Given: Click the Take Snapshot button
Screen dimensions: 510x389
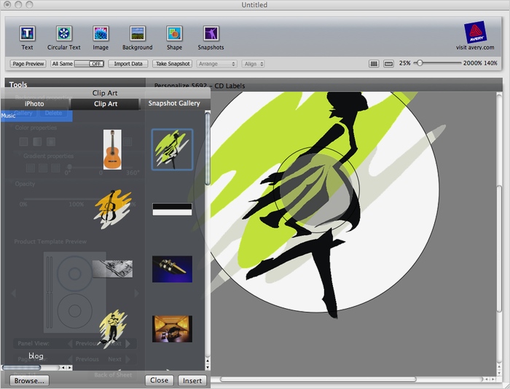Looking at the screenshot, I should tap(173, 64).
